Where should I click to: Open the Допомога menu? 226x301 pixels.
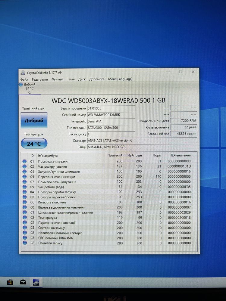pyautogui.click(x=97, y=79)
